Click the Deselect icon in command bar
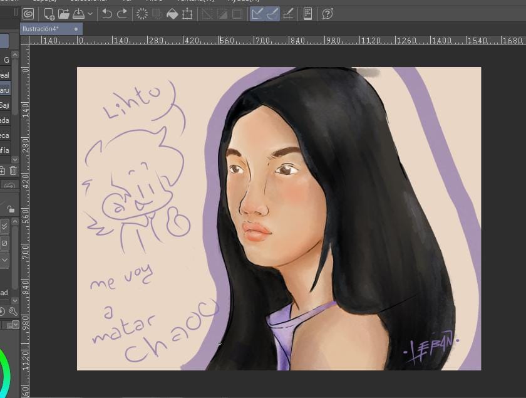 tap(207, 14)
